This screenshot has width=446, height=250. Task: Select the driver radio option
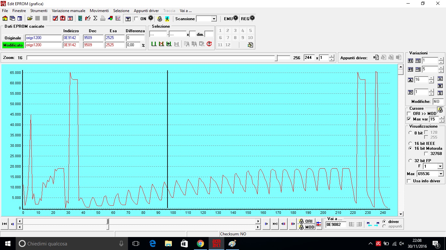(x=384, y=221)
